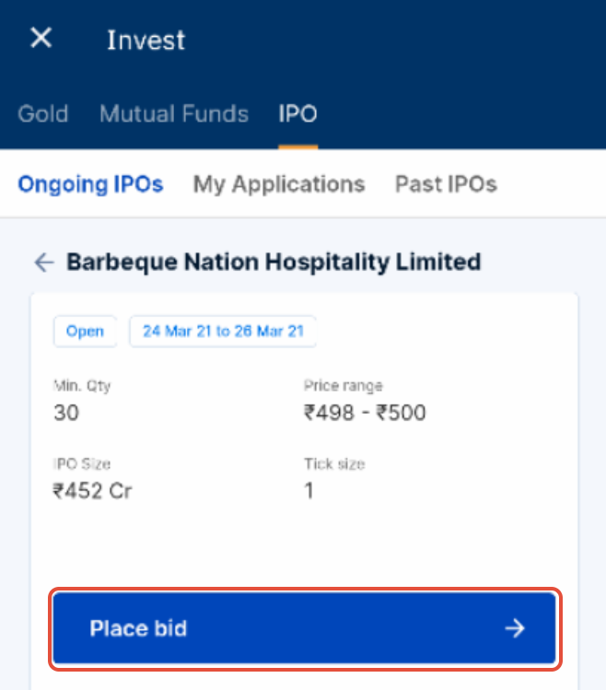
Task: Click the price range ₹498 - ₹500 value
Action: [365, 413]
